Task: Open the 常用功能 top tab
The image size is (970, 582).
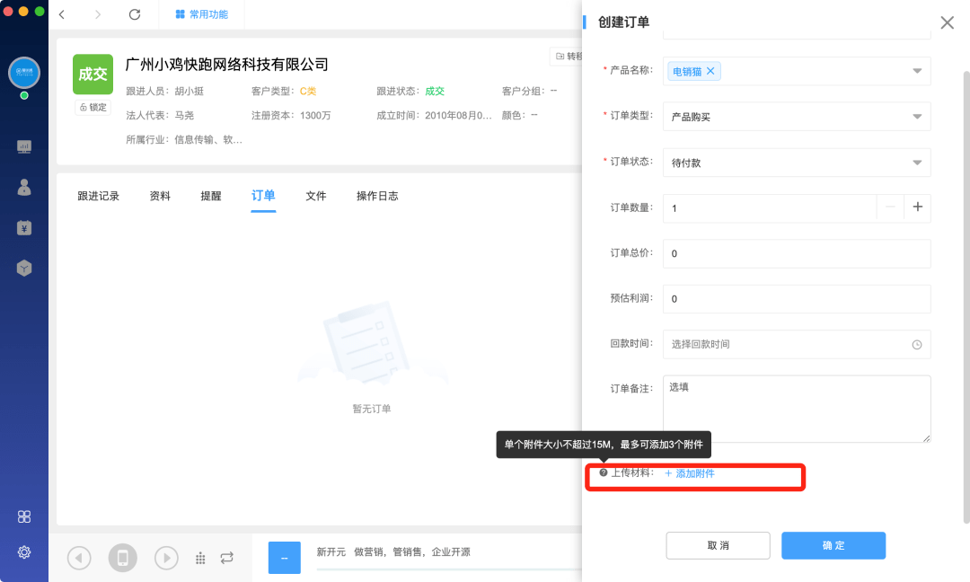Action: pyautogui.click(x=202, y=14)
